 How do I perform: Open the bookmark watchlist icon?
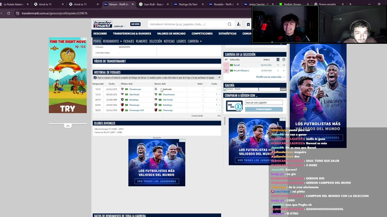(248, 24)
